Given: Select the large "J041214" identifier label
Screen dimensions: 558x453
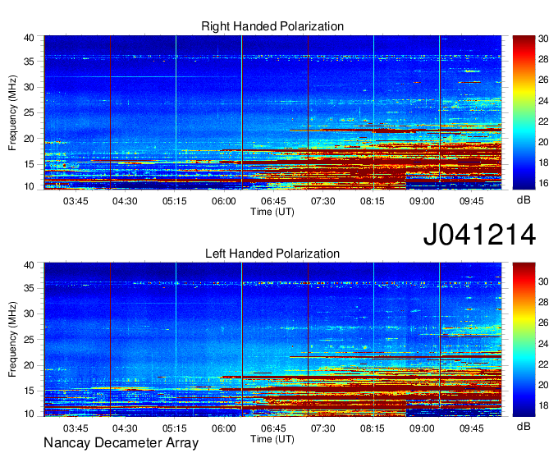Looking at the screenshot, I should (479, 235).
